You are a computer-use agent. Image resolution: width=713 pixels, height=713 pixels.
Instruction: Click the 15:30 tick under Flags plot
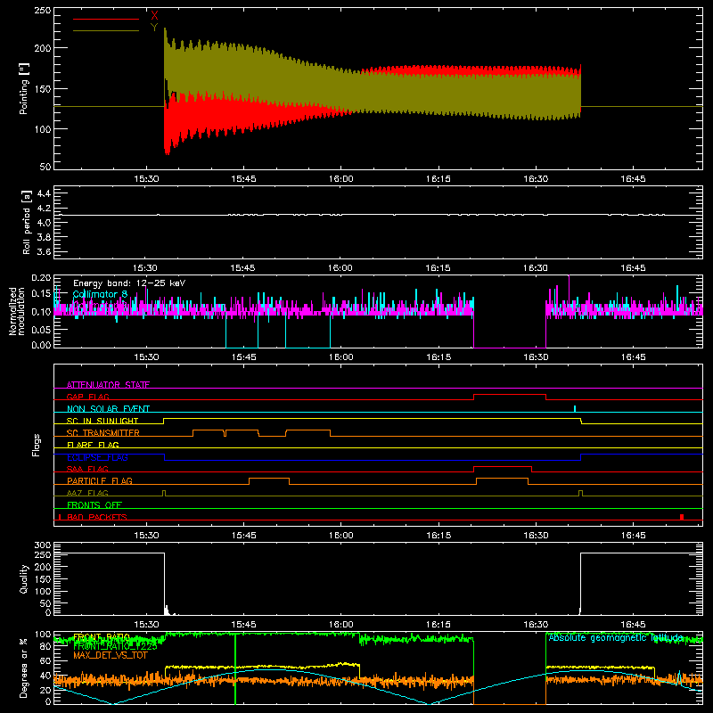(146, 536)
